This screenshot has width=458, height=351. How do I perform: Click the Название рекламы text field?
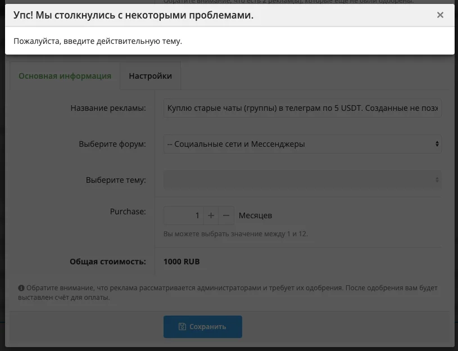[302, 108]
